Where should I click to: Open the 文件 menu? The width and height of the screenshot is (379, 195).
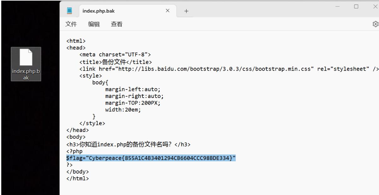point(71,24)
